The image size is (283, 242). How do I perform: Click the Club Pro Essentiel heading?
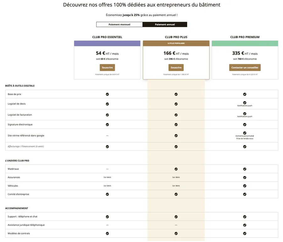point(107,37)
